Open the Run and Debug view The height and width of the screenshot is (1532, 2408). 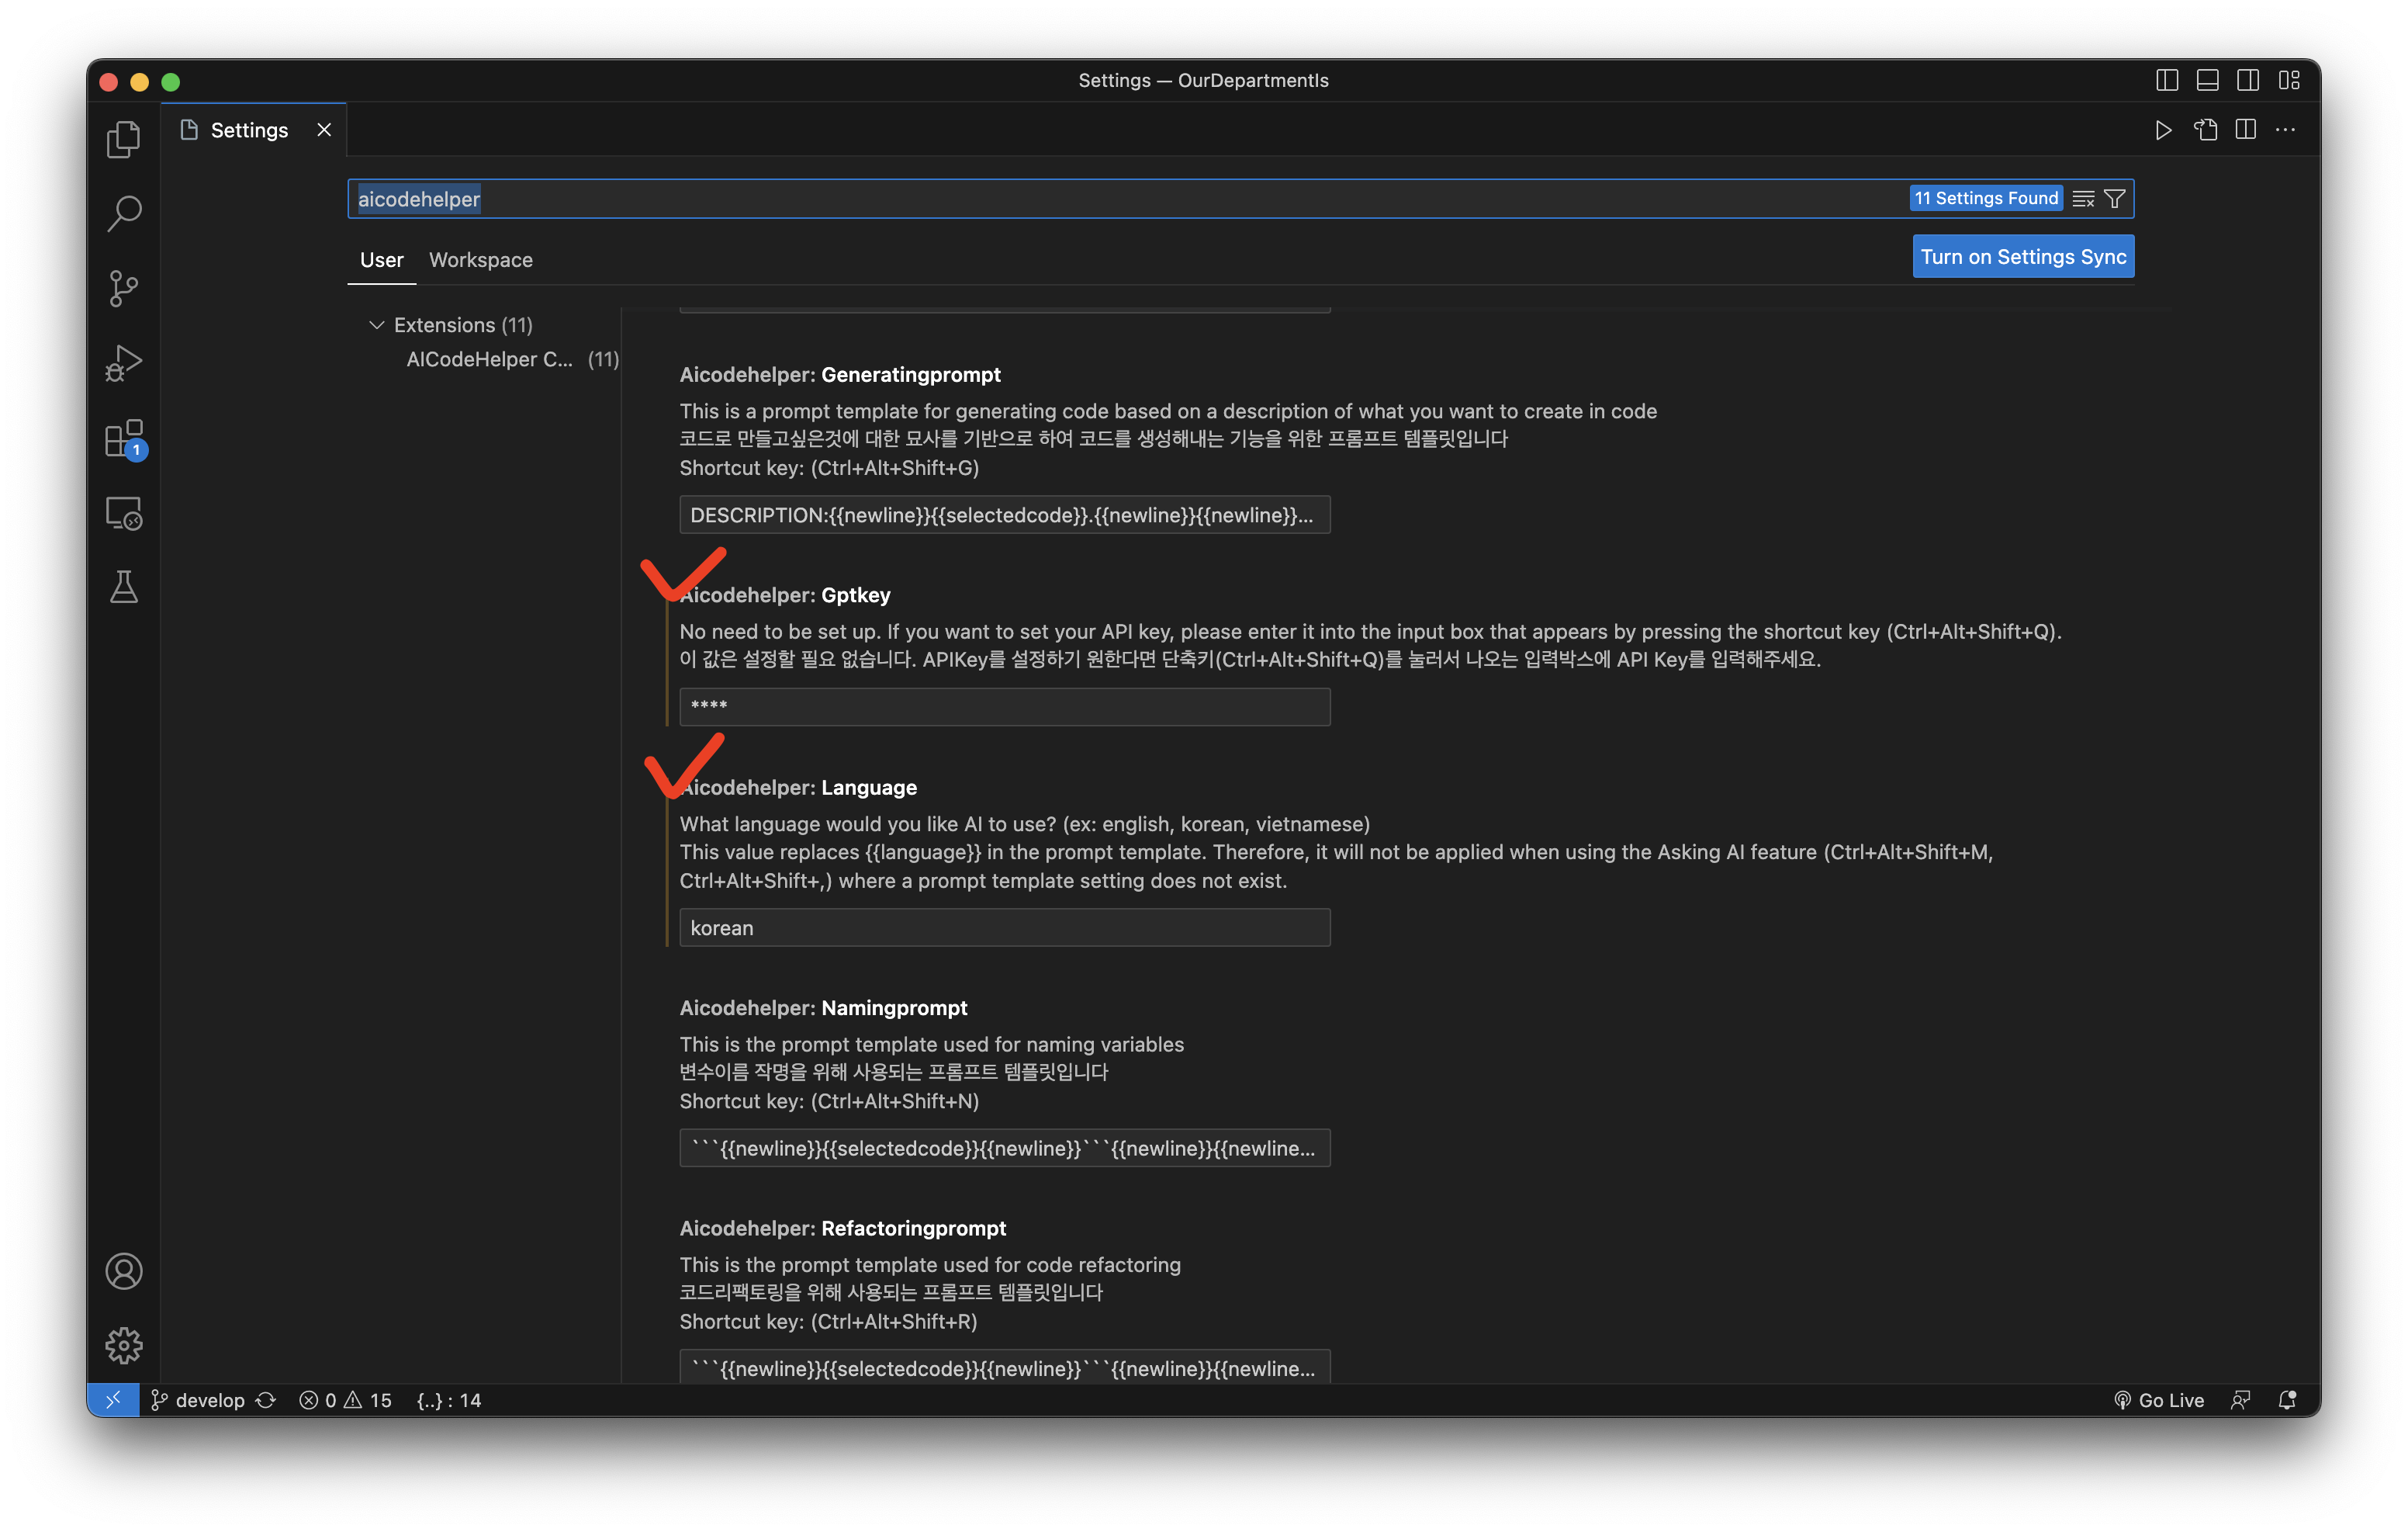(123, 362)
